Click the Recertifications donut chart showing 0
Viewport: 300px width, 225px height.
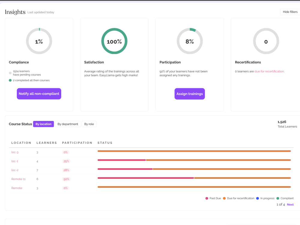[266, 41]
